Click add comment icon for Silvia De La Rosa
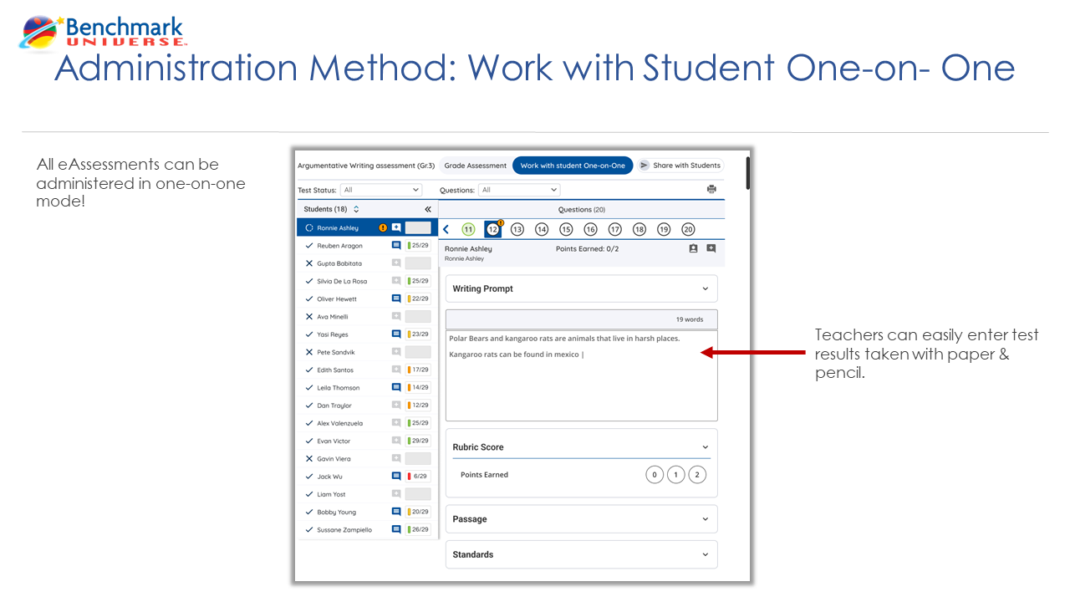This screenshot has height=602, width=1070. (x=396, y=281)
